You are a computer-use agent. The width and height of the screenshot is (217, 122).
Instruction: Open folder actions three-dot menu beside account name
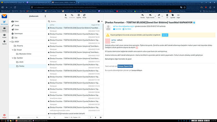click(45, 16)
